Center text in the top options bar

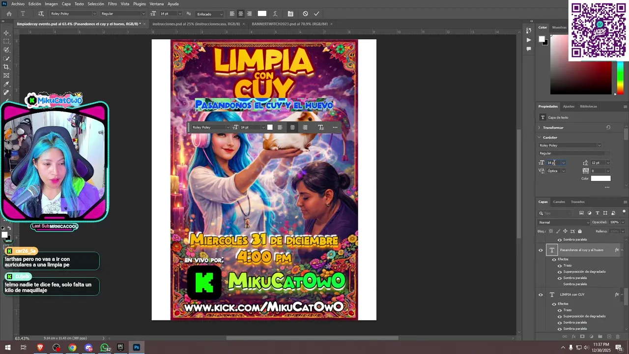pos(241,14)
